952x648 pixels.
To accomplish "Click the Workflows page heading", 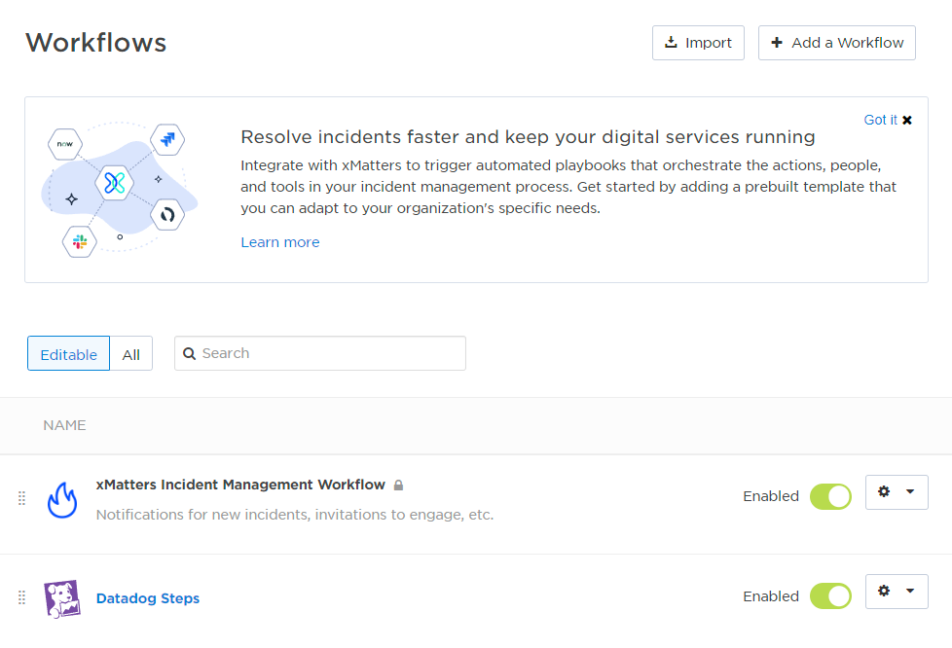I will 96,43.
